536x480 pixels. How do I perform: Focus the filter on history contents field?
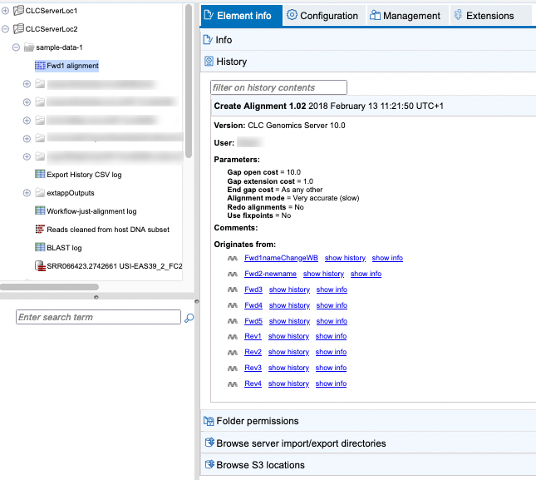[x=278, y=87]
